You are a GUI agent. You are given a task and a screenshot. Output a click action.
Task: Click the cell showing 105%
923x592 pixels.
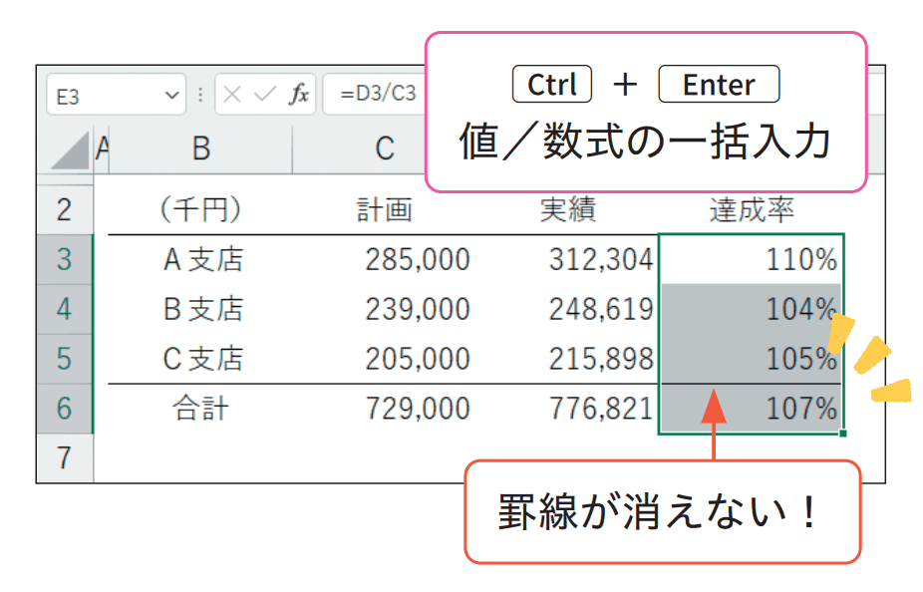[x=752, y=359]
